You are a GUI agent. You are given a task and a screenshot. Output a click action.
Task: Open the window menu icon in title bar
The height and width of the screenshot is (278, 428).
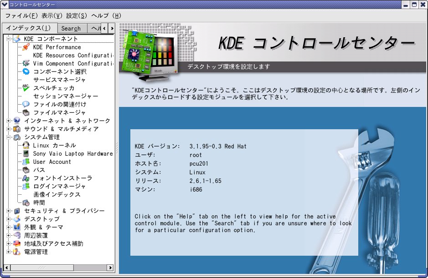click(5, 5)
